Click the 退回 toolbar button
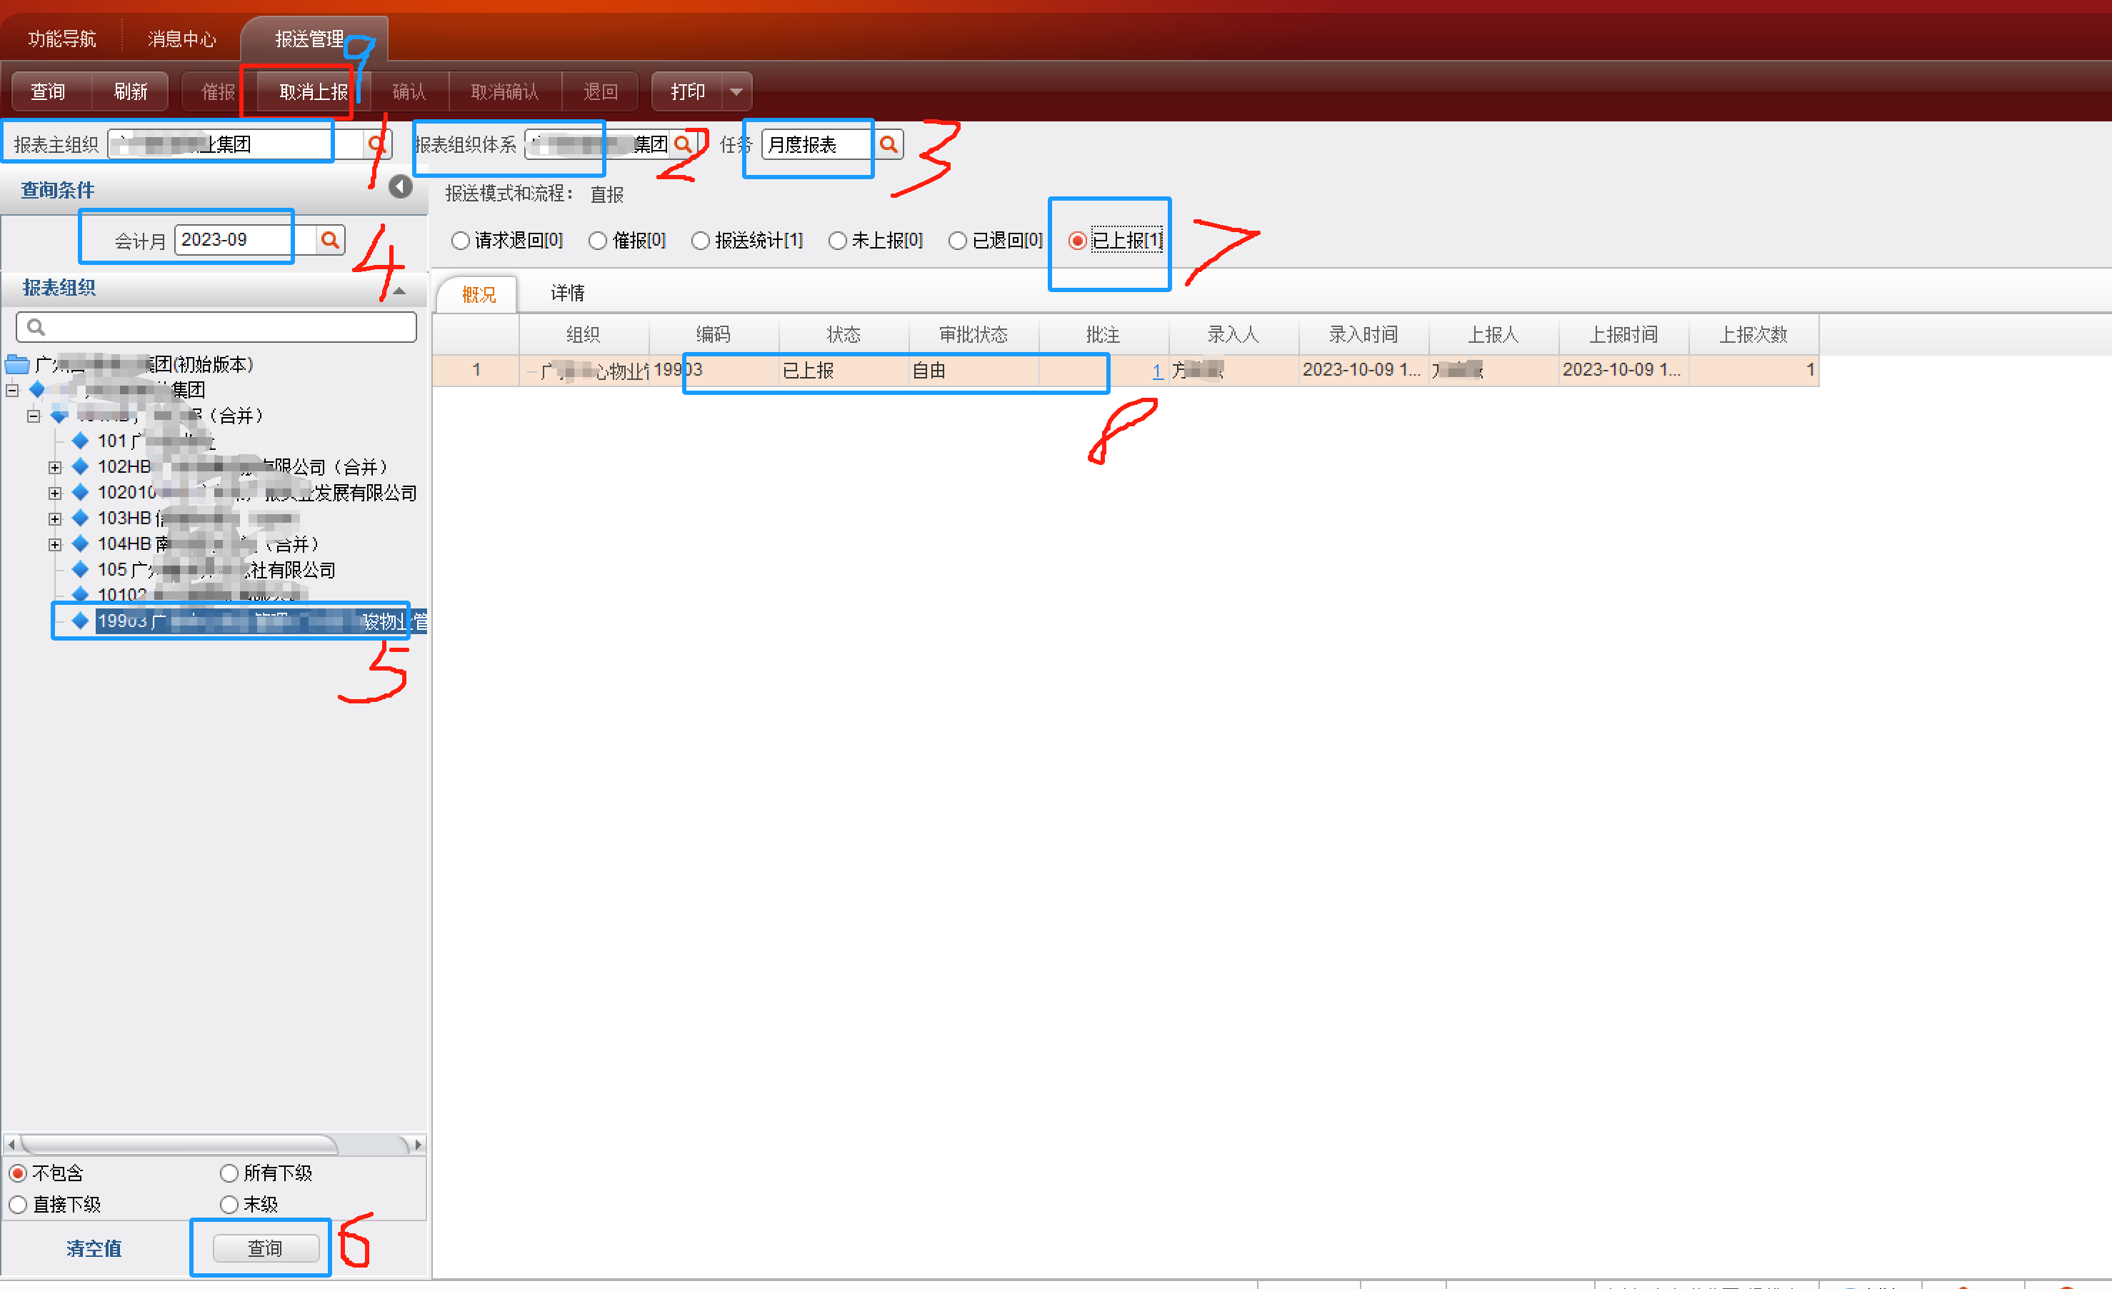2112x1289 pixels. [x=601, y=91]
